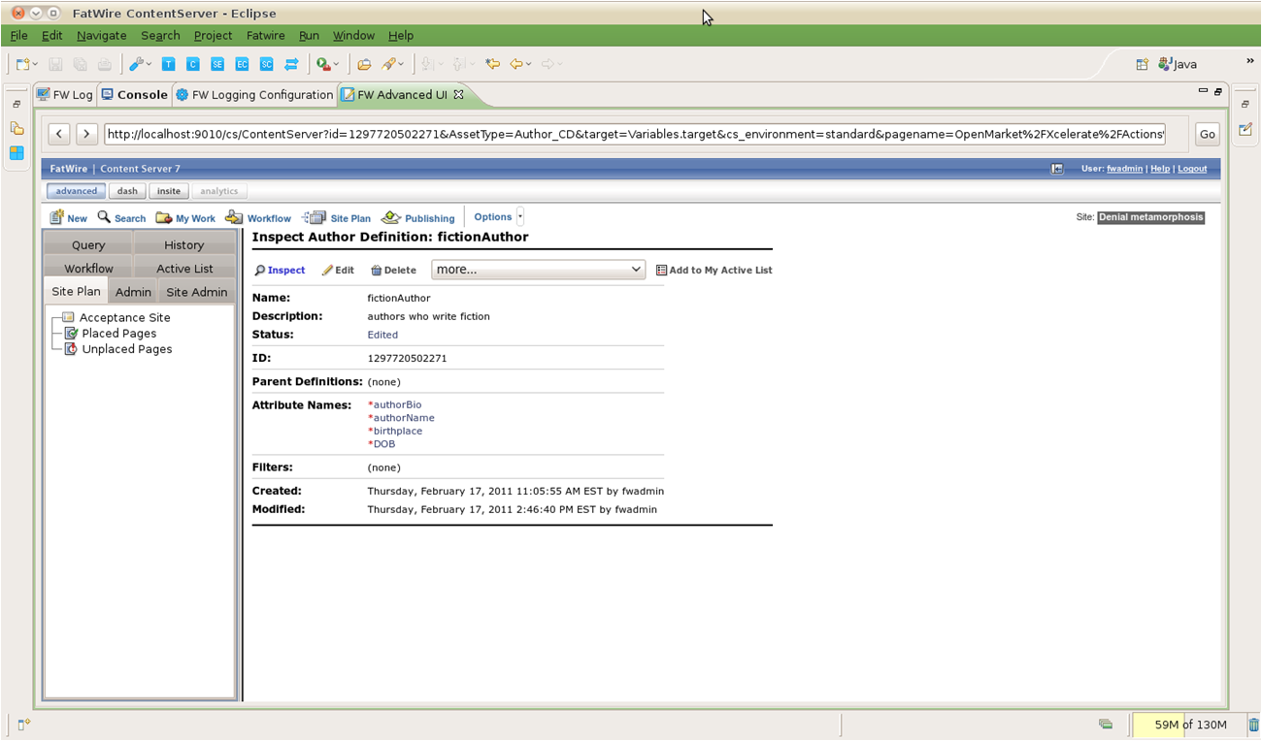
Task: Click the blue sync arrows toolbar icon
Action: click(x=291, y=64)
